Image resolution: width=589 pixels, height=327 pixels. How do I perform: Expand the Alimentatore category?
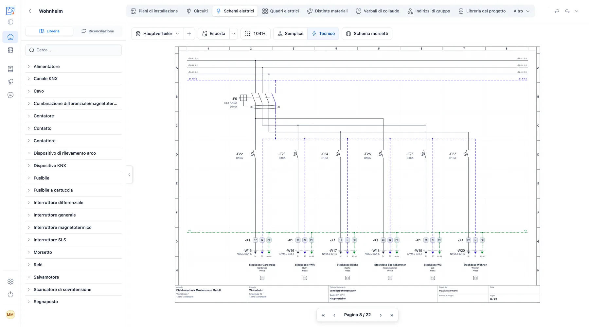73,66
